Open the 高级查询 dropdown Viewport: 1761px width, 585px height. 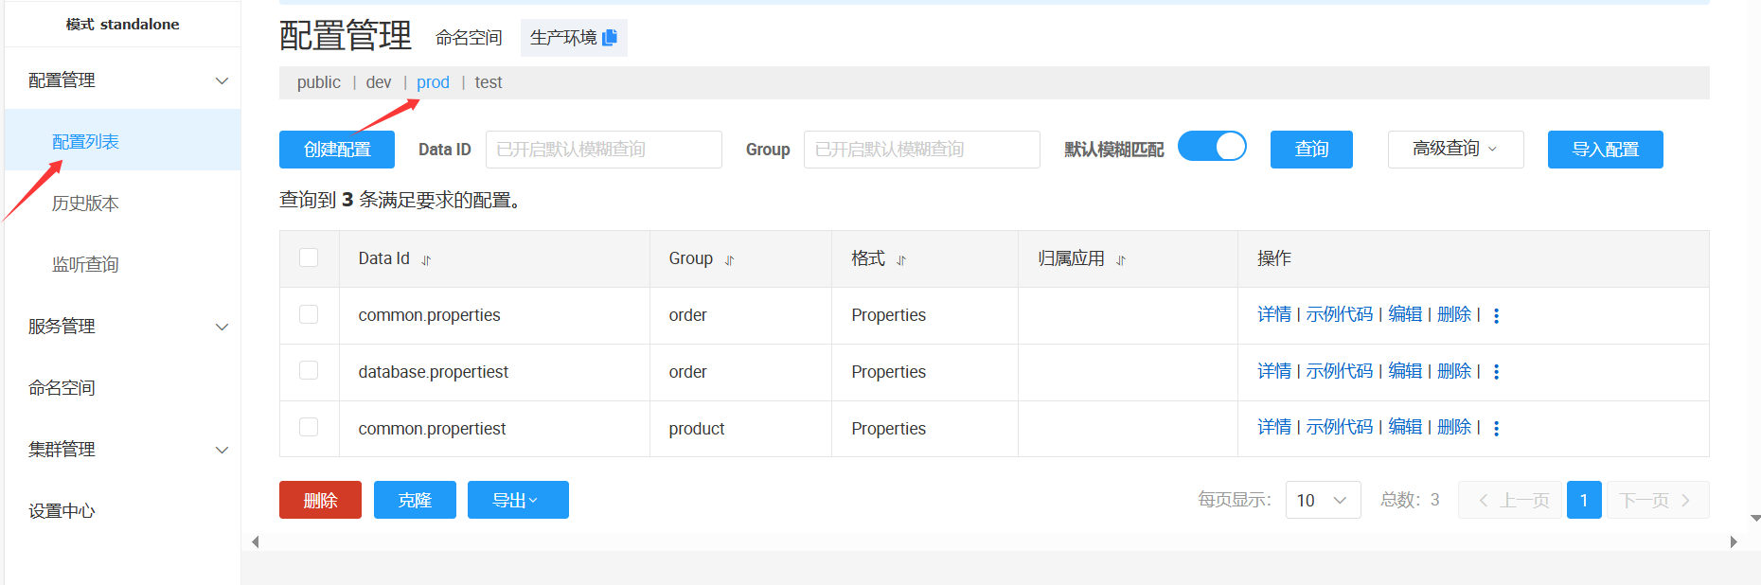point(1455,150)
